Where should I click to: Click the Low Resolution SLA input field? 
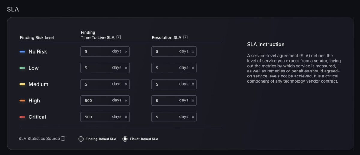pos(174,68)
